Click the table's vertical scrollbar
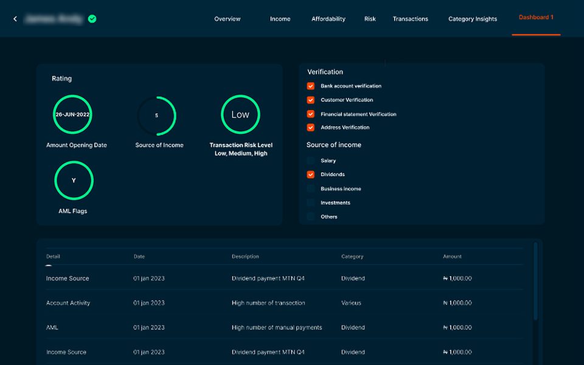 pyautogui.click(x=535, y=281)
